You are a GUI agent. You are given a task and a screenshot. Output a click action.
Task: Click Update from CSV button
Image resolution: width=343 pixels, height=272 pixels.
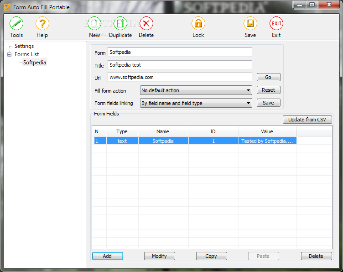[307, 120]
